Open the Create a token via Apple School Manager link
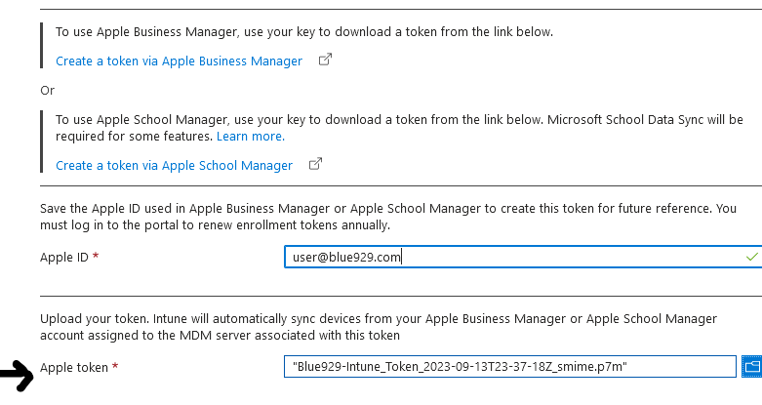The height and width of the screenshot is (405, 762). (174, 165)
